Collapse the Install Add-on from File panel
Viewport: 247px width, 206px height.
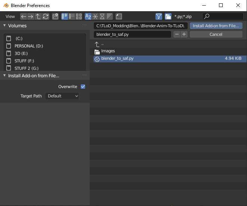click(4, 75)
